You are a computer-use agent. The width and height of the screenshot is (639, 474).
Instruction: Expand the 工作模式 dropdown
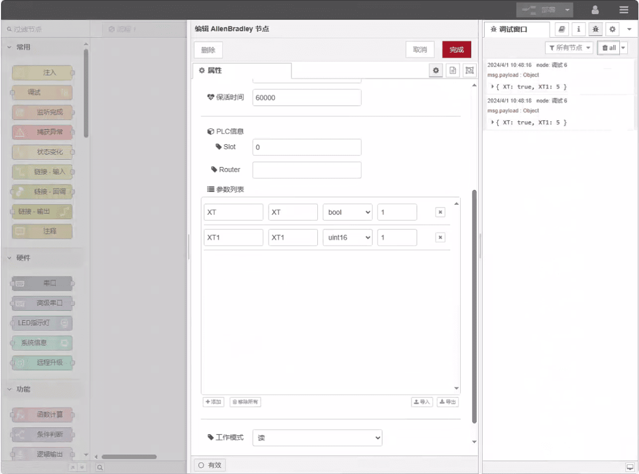click(317, 438)
